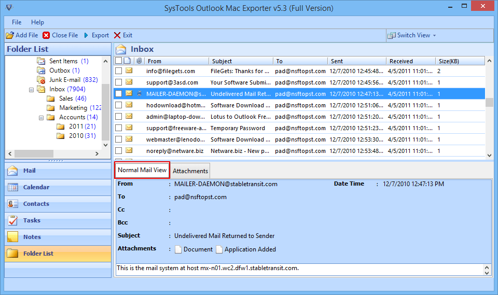Switch to the Attachments tab
The height and width of the screenshot is (295, 498).
tap(190, 171)
